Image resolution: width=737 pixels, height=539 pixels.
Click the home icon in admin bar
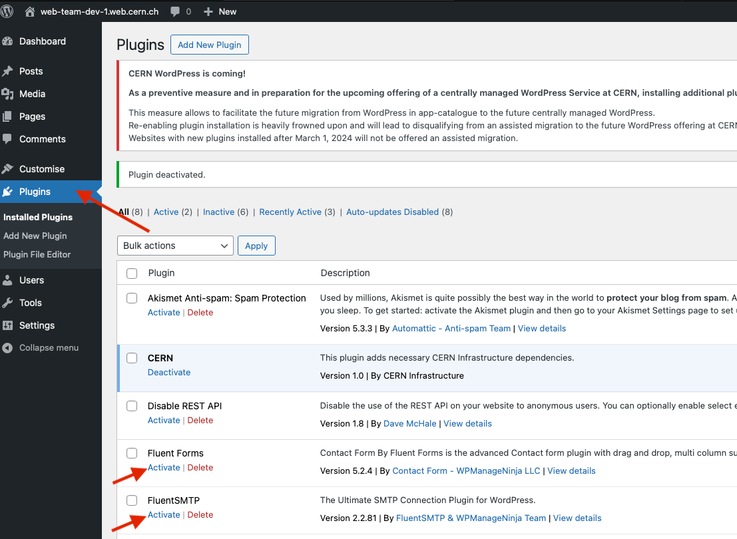click(29, 12)
